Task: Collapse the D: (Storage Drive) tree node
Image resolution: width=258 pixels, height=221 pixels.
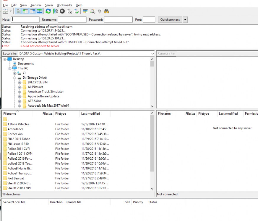Action: [15, 78]
